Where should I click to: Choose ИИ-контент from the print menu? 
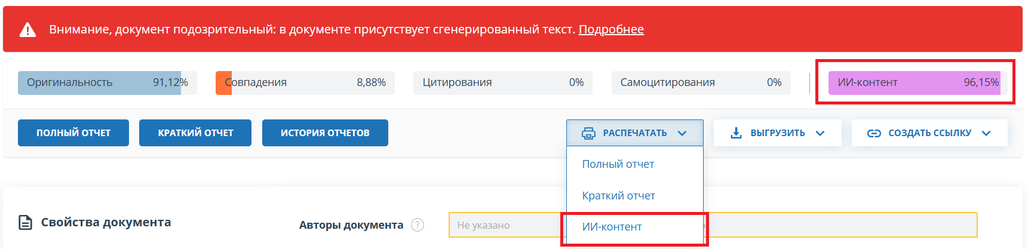tap(612, 227)
